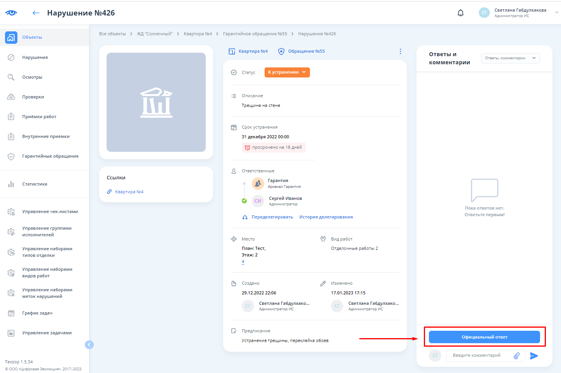Open the История делегирования link

coord(326,217)
